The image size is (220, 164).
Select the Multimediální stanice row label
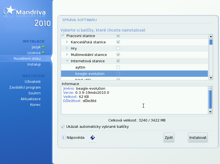pyautogui.click(x=89, y=55)
